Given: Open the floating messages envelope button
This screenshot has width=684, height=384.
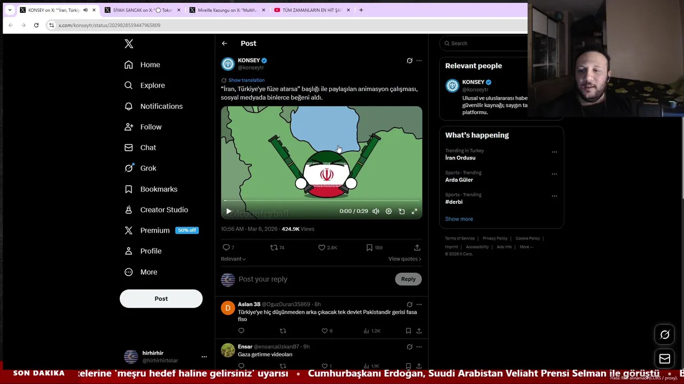Looking at the screenshot, I should click(665, 359).
